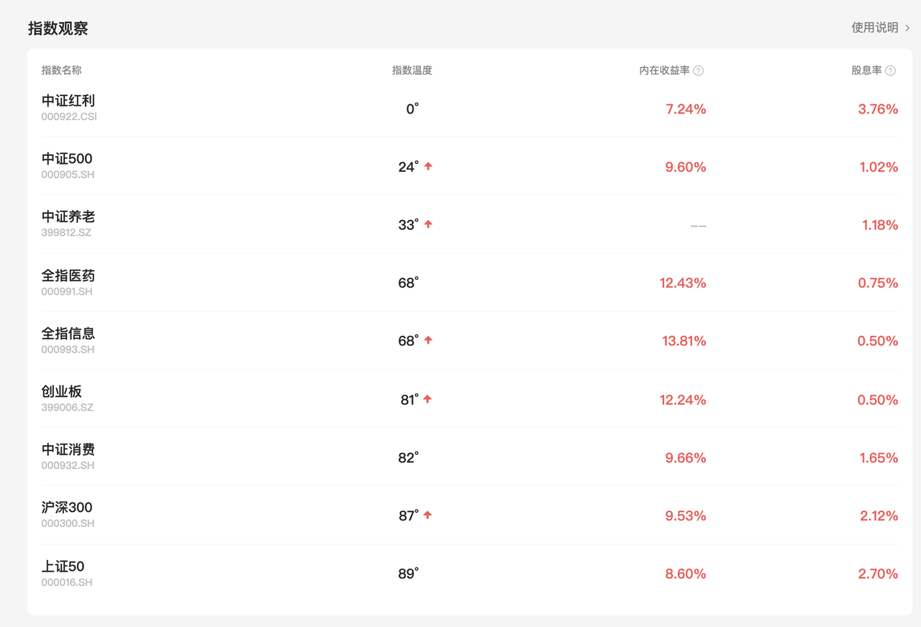This screenshot has height=627, width=921.
Task: Select the 中证消费 index entry
Action: (x=68, y=449)
